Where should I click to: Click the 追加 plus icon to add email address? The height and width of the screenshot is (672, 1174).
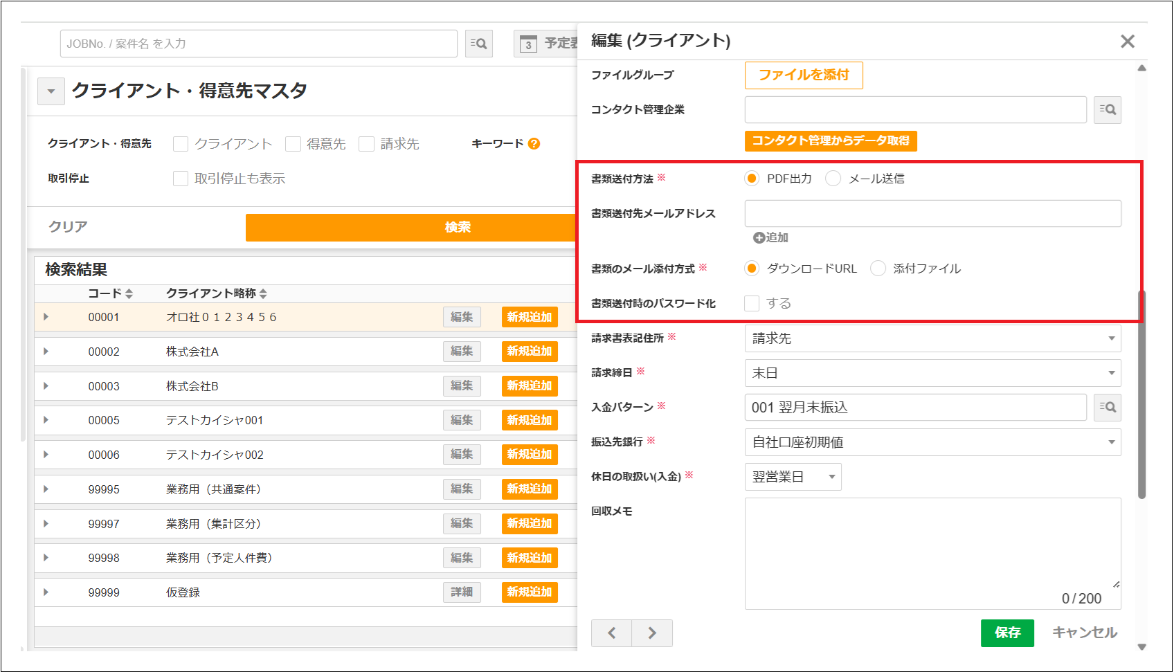pyautogui.click(x=759, y=237)
